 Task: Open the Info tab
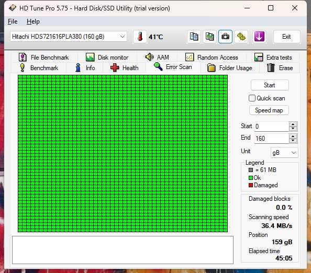click(85, 68)
